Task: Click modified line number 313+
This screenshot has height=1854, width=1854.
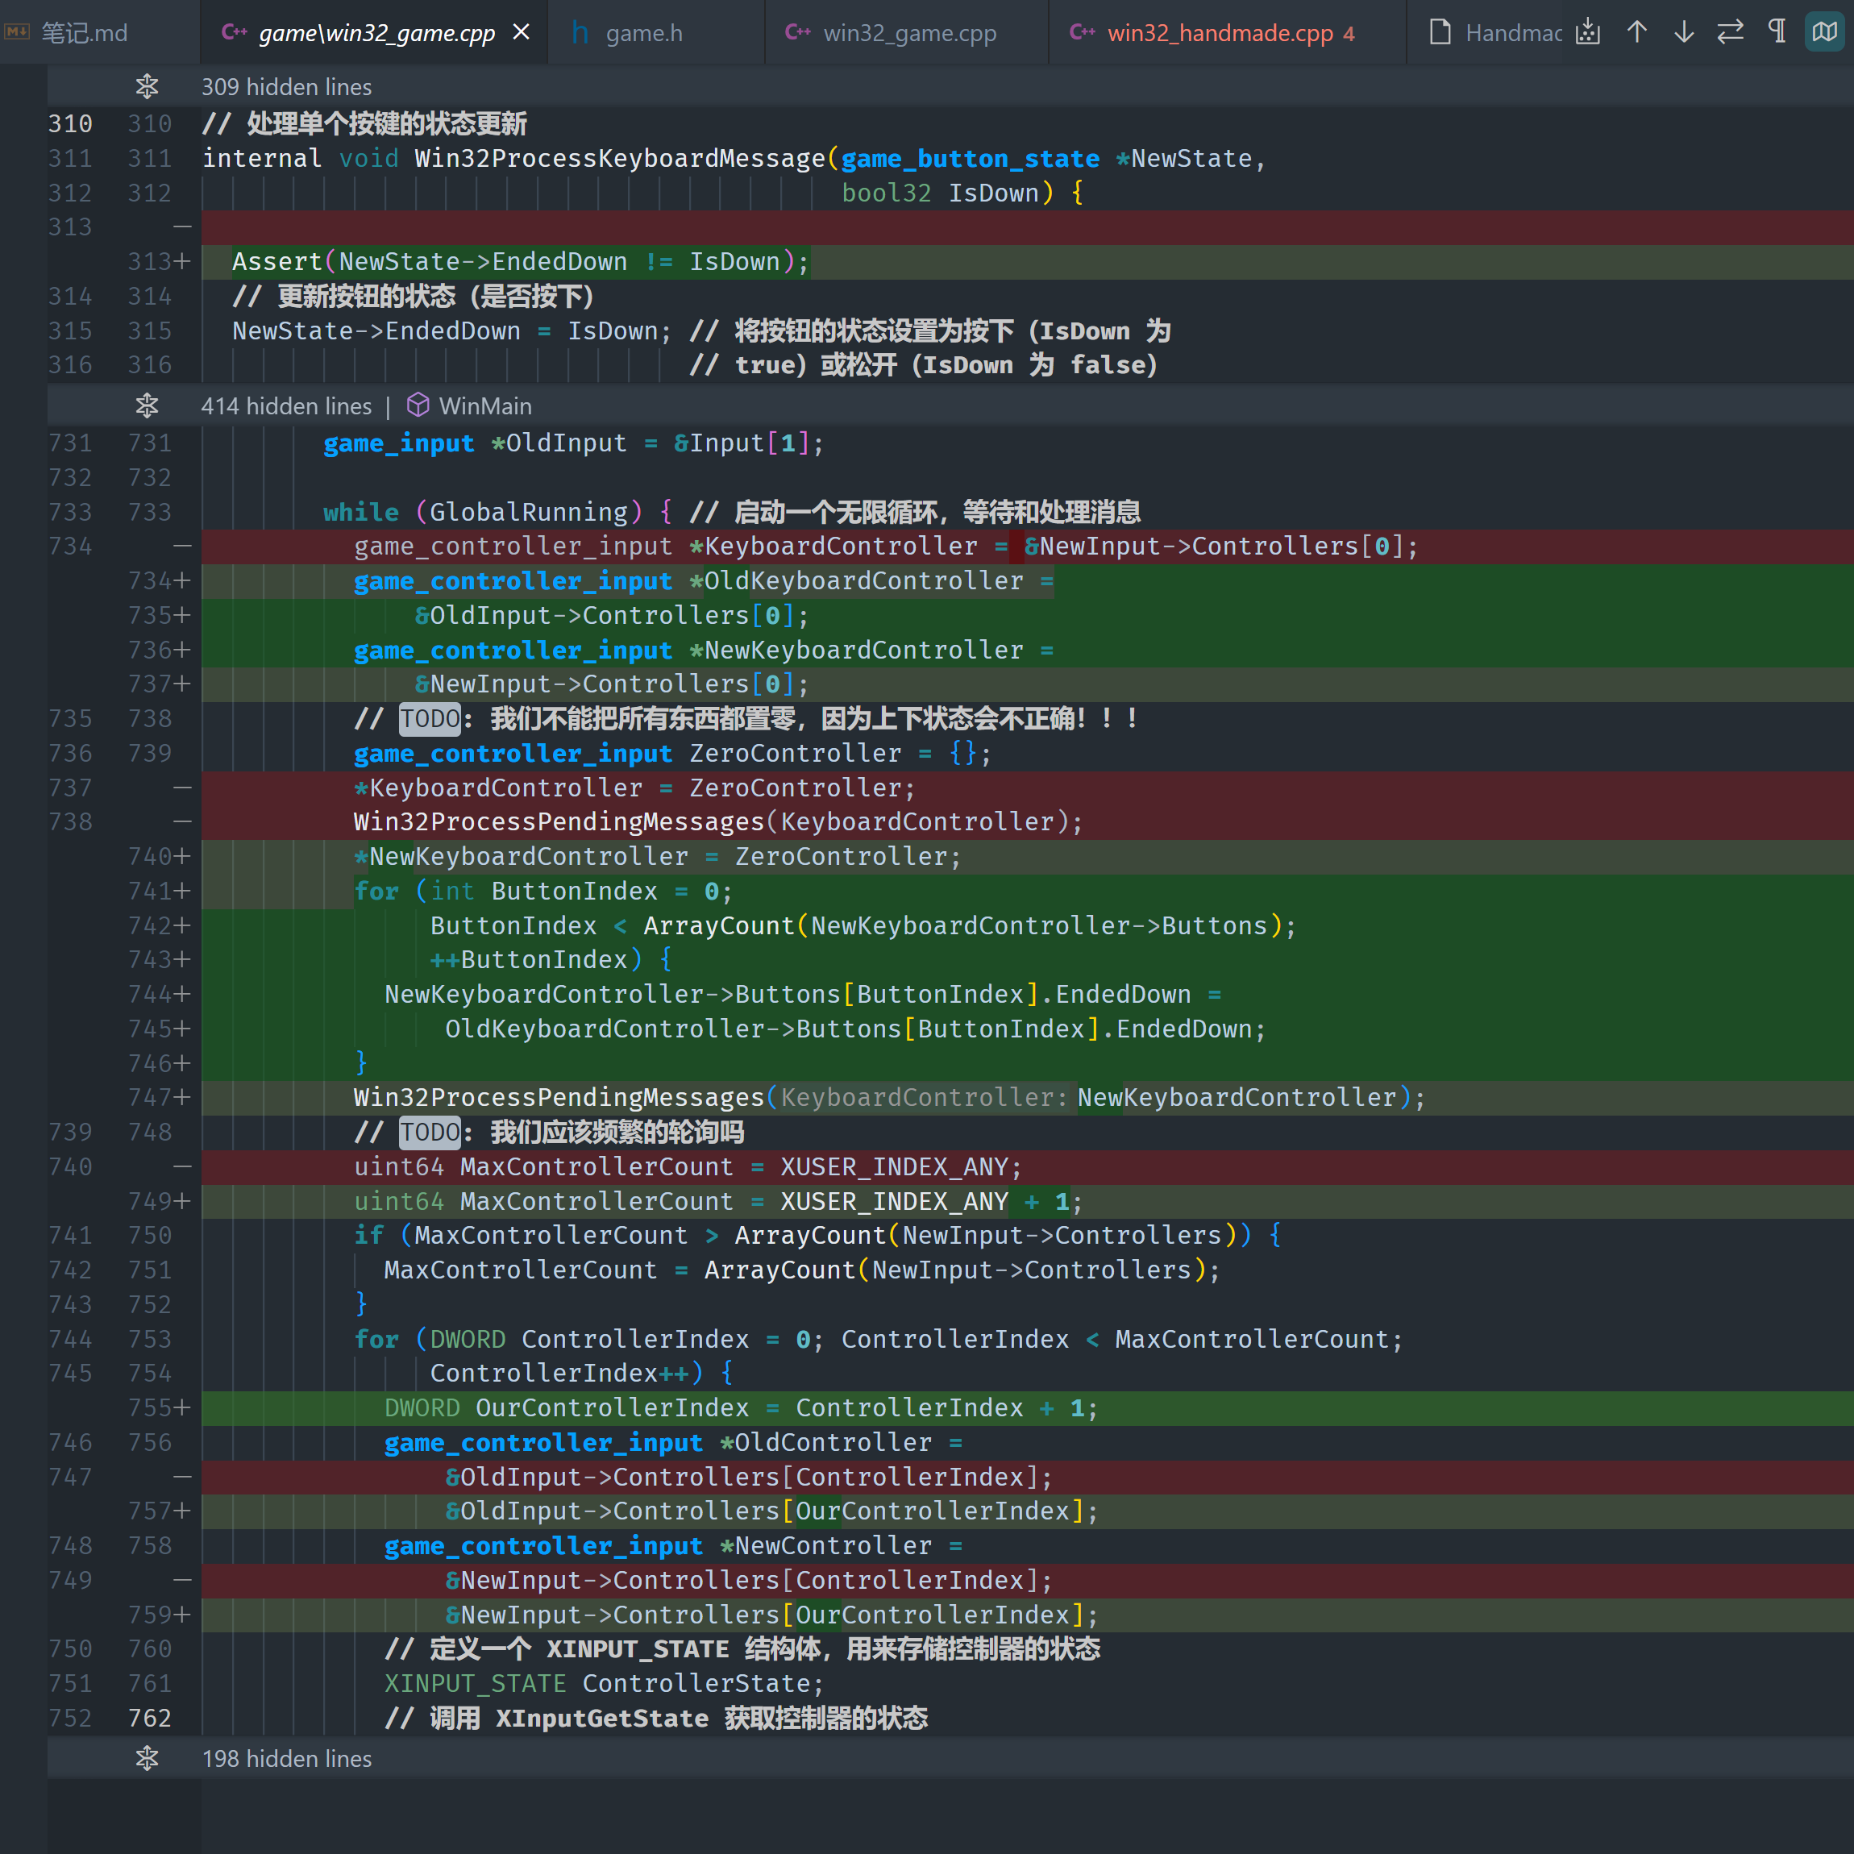Action: pyautogui.click(x=160, y=262)
